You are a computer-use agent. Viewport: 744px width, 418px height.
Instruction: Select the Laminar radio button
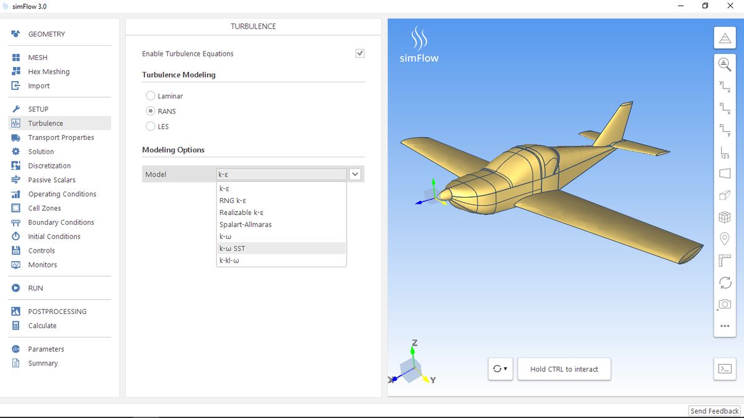click(151, 96)
